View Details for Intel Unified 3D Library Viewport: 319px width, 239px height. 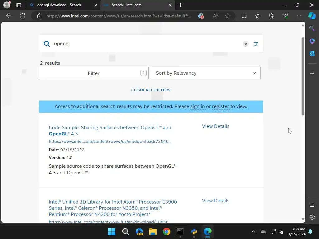pos(216,201)
